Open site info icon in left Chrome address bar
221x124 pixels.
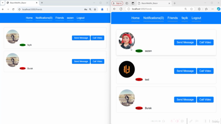[x=19, y=9]
